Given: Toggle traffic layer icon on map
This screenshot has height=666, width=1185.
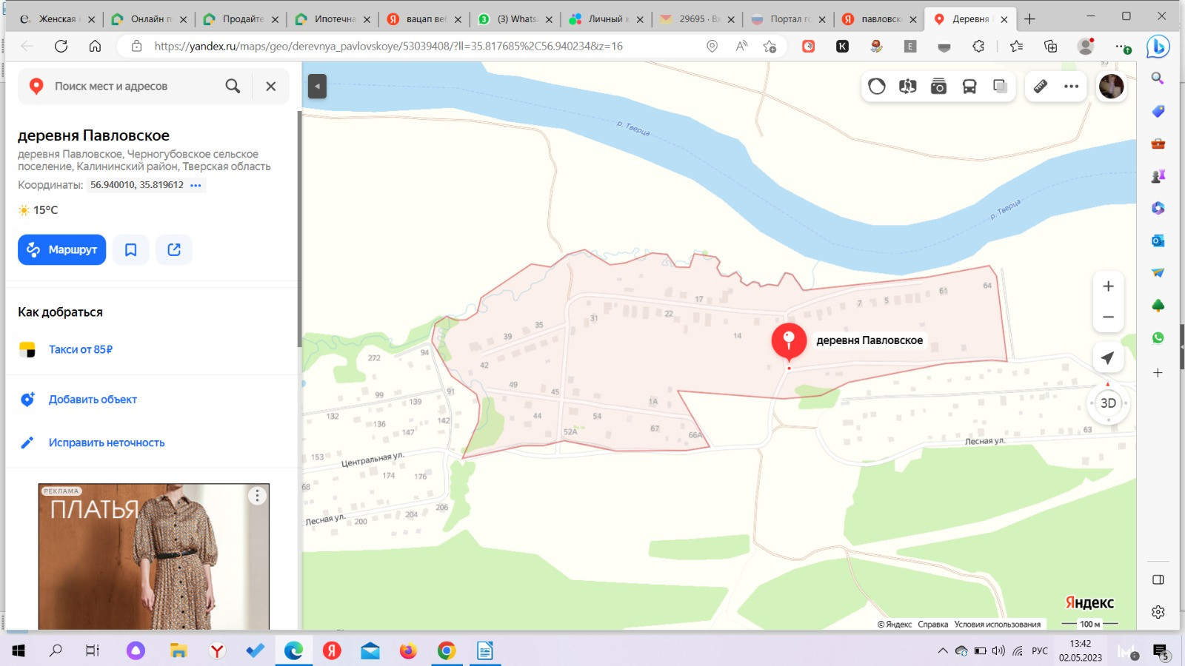Looking at the screenshot, I should pos(877,87).
